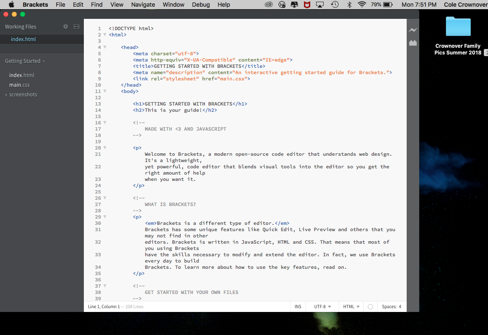Click the Creative Cloud menu bar icon
Image resolution: width=488 pixels, height=335 pixels.
[269, 5]
